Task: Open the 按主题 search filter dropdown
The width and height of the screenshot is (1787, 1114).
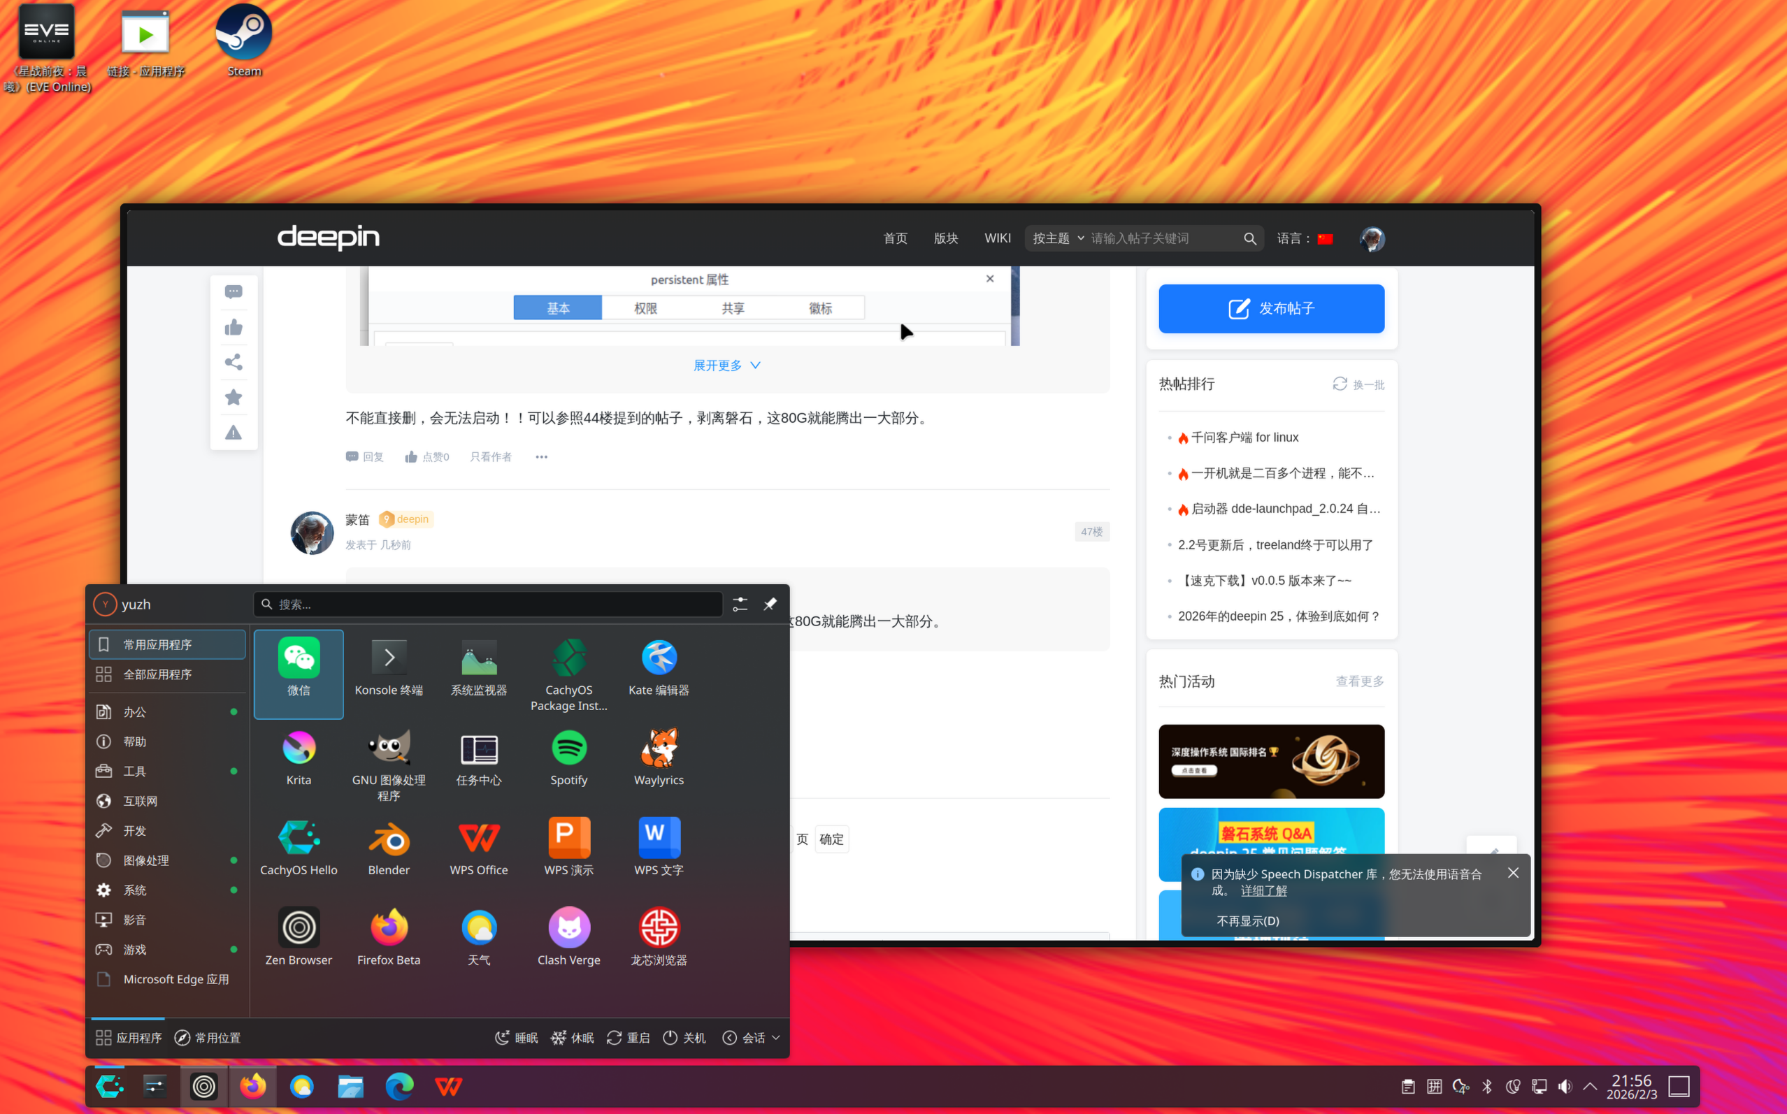Action: 1055,237
